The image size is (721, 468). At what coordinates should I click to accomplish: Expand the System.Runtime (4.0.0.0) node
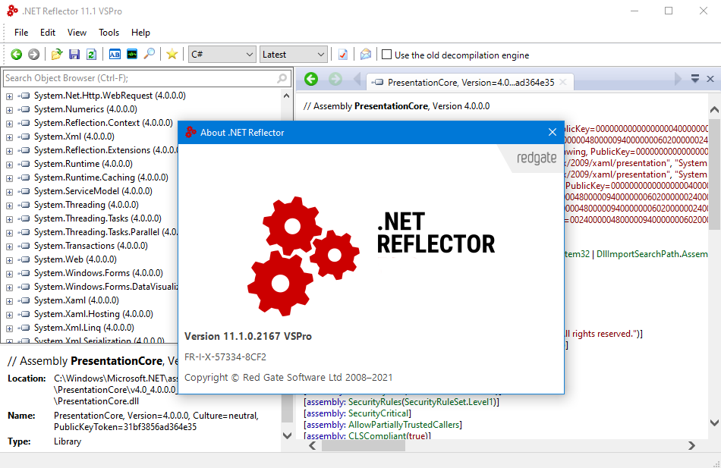pos(9,165)
